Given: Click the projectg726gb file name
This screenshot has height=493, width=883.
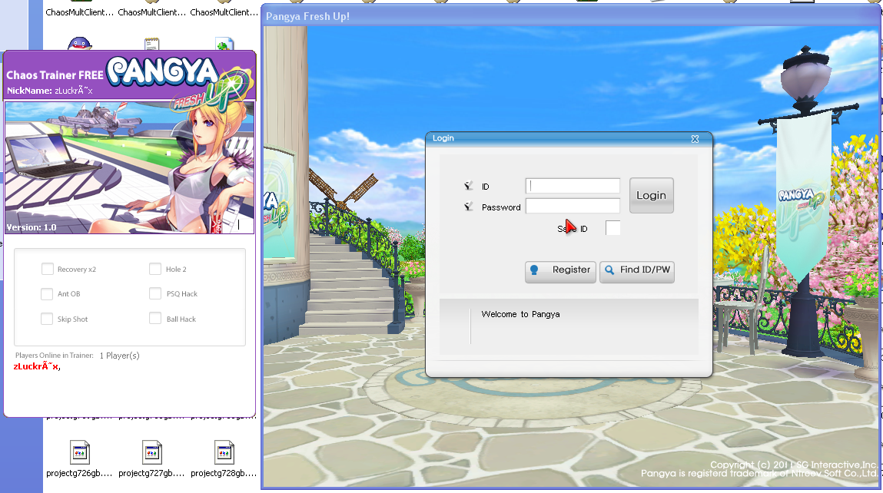Looking at the screenshot, I should 79,473.
